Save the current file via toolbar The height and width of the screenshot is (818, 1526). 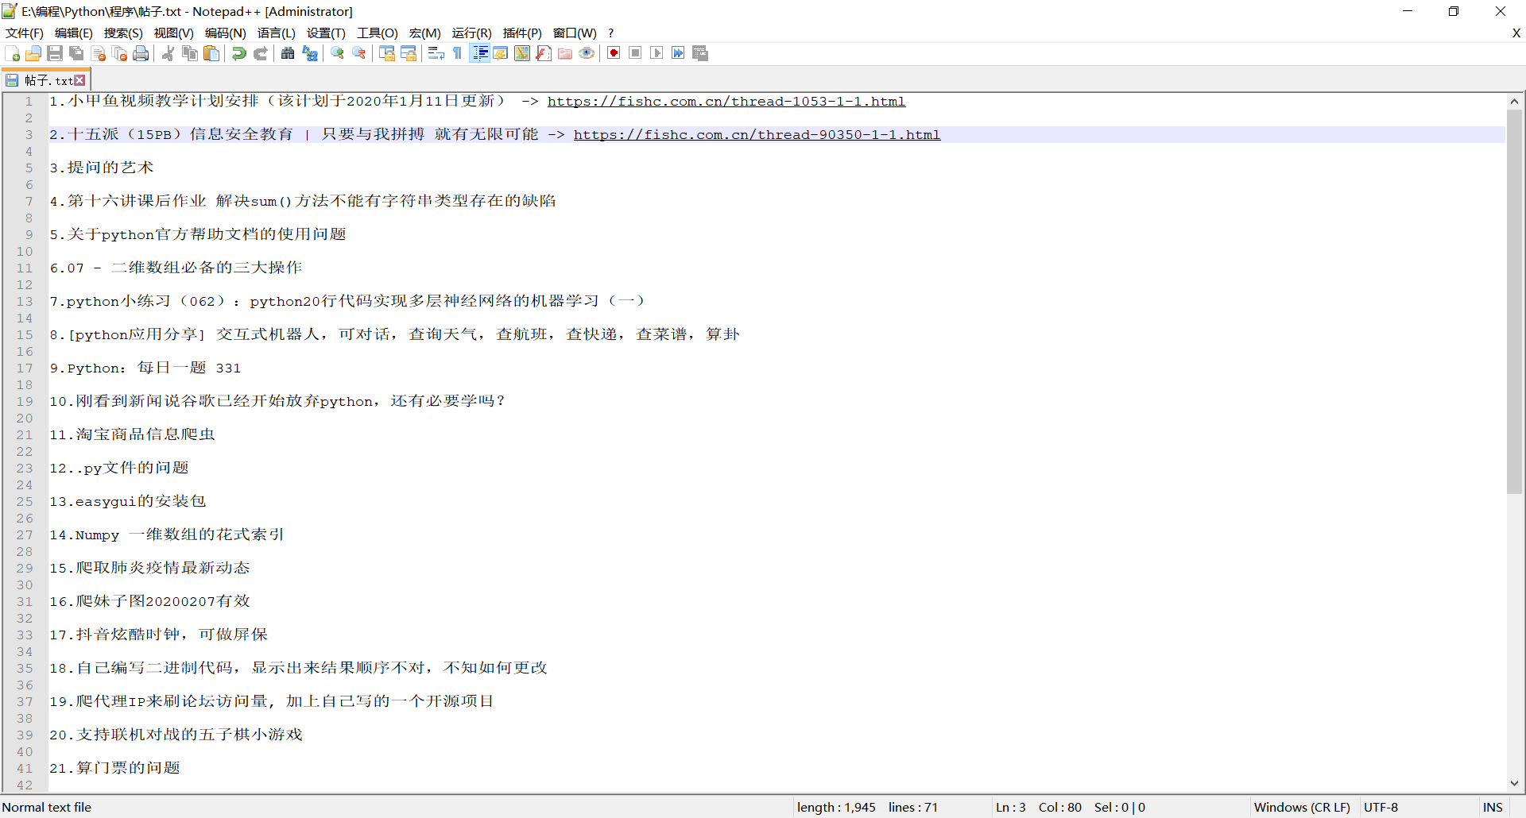pyautogui.click(x=55, y=53)
